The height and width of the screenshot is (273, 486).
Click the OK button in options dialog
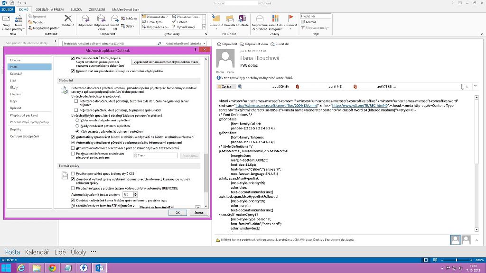[x=178, y=213]
